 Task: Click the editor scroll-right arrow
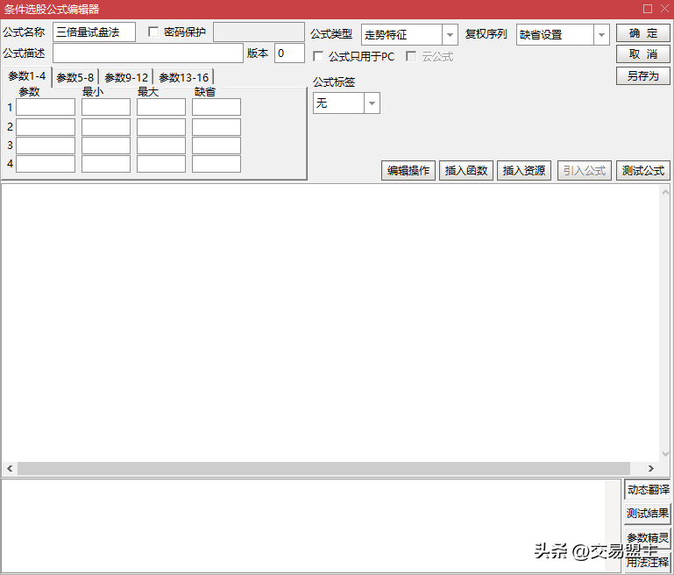point(651,468)
